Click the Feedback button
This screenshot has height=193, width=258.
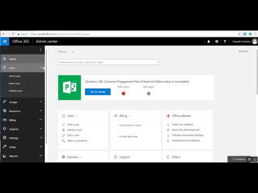(x=239, y=159)
